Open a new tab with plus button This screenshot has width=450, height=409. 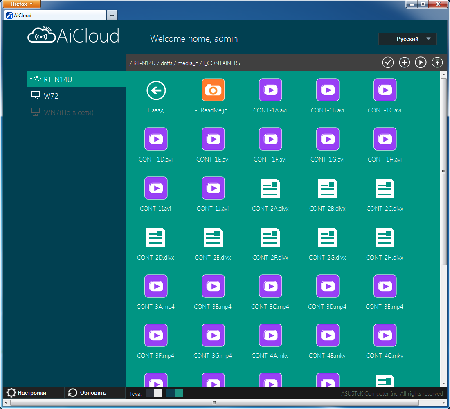click(x=112, y=16)
